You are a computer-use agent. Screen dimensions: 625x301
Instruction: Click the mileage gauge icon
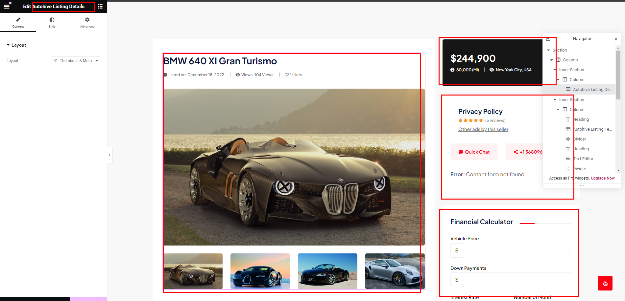[x=452, y=70]
